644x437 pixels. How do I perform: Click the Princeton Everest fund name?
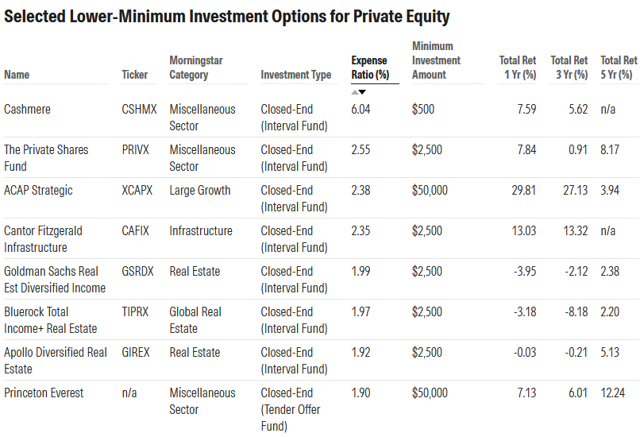(x=44, y=393)
